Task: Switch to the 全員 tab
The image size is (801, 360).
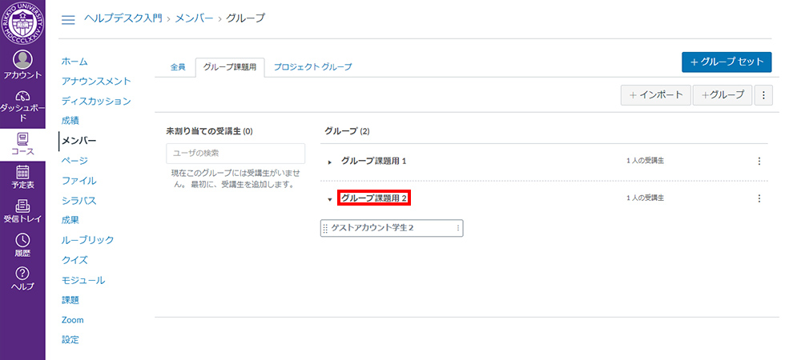Action: coord(177,67)
